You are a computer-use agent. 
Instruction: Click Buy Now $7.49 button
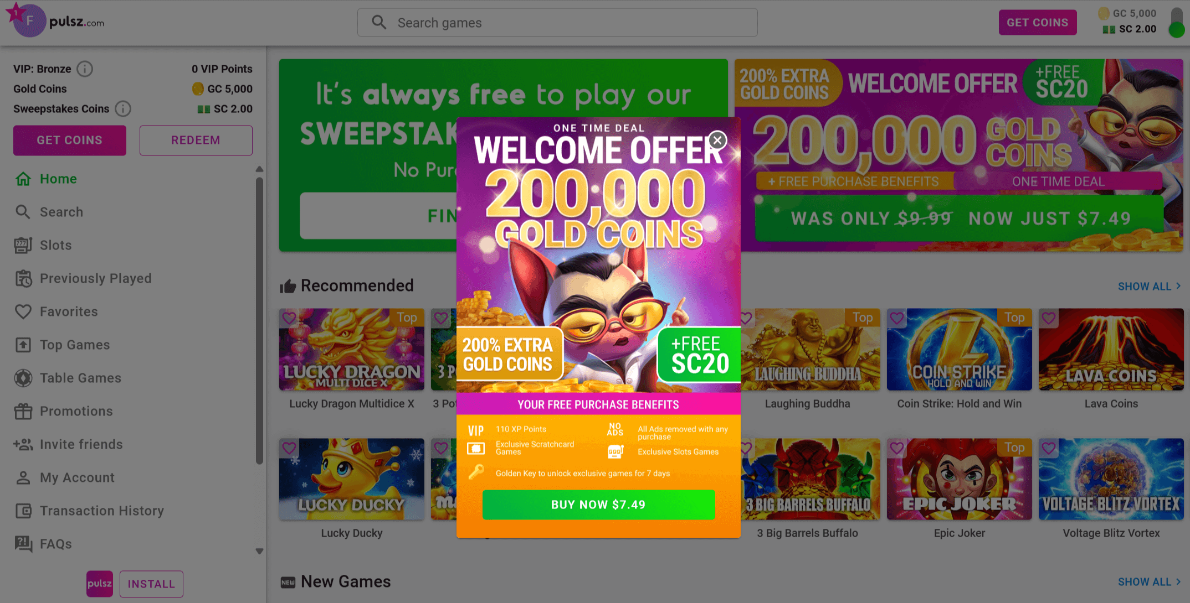[x=598, y=505]
